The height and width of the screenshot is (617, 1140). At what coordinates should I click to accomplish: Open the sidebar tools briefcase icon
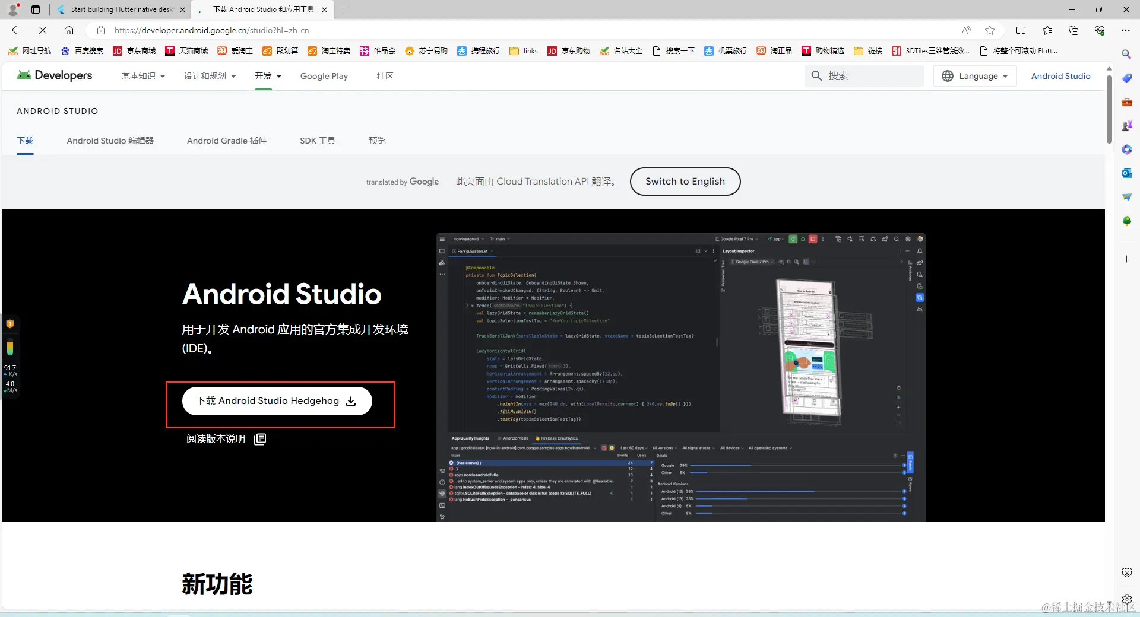click(1126, 102)
